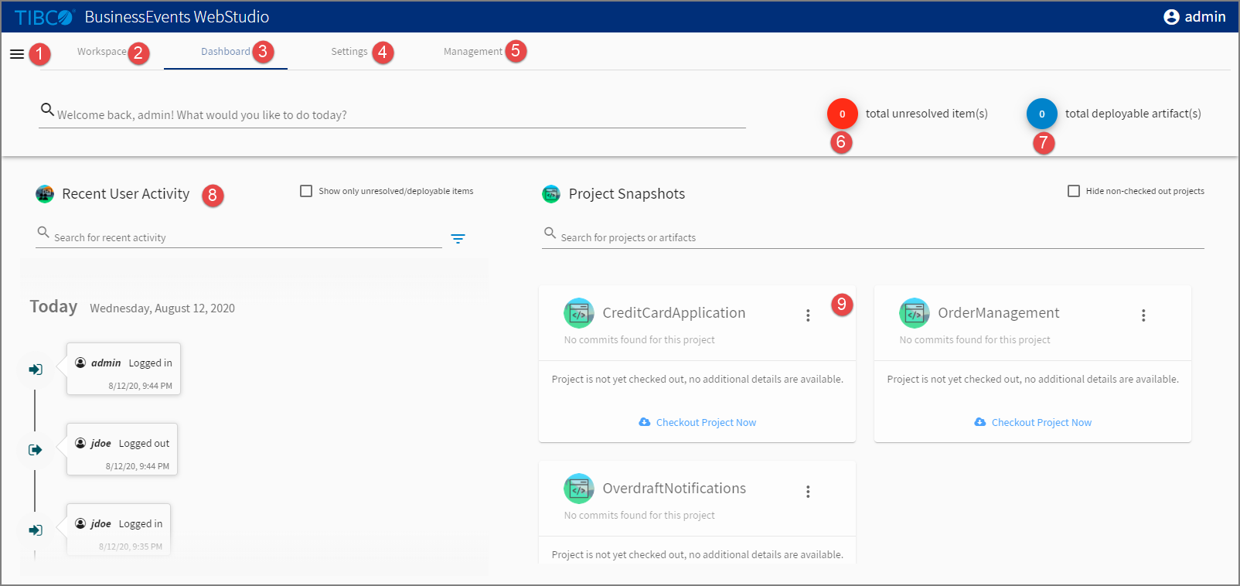Viewport: 1240px width, 586px height.
Task: Open CreditCardApplication three-dot options menu
Action: (808, 315)
